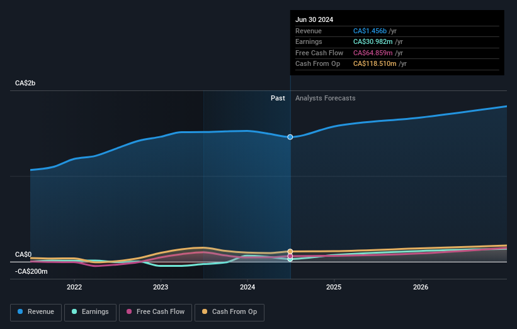517x329 pixels.
Task: Click the CA$0 y-axis label
Action: click(x=23, y=255)
